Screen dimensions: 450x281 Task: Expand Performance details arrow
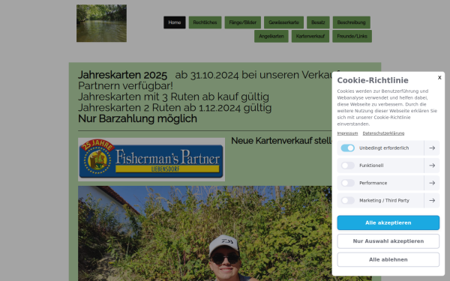[432, 183]
